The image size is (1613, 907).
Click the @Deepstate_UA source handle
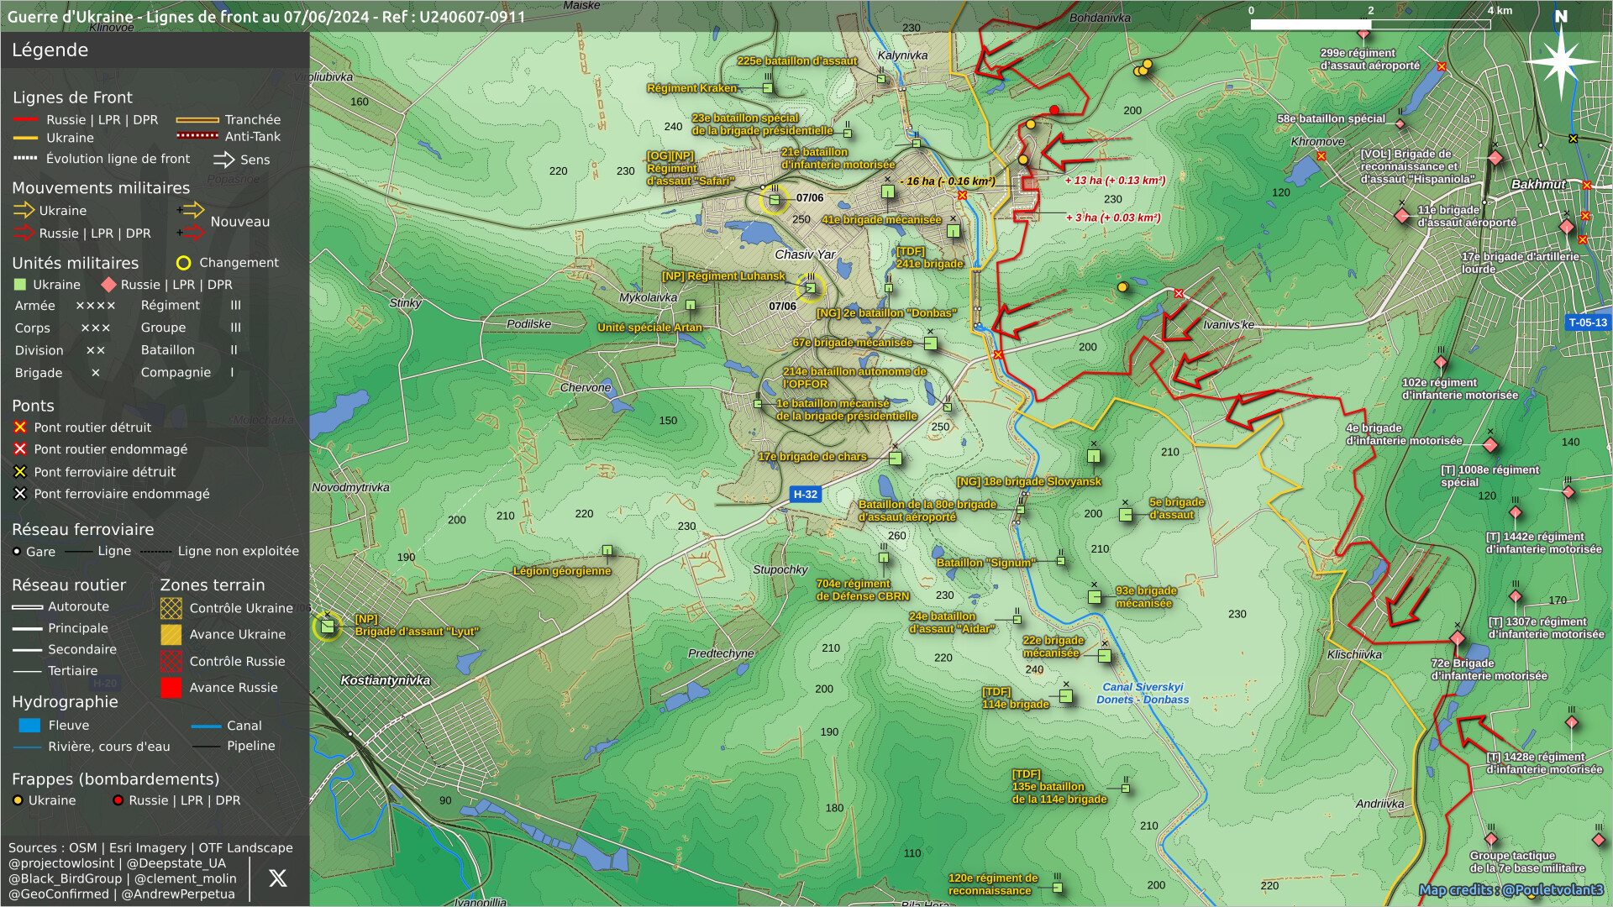click(x=176, y=863)
